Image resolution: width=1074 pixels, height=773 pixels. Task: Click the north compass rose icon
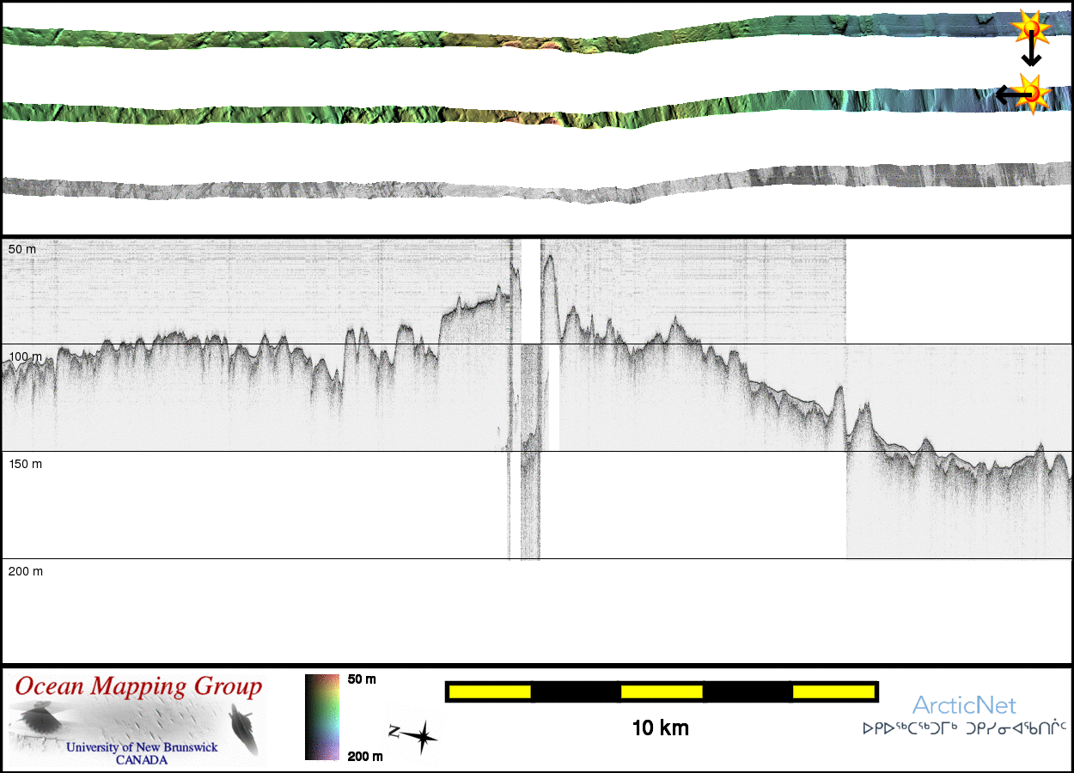(414, 736)
